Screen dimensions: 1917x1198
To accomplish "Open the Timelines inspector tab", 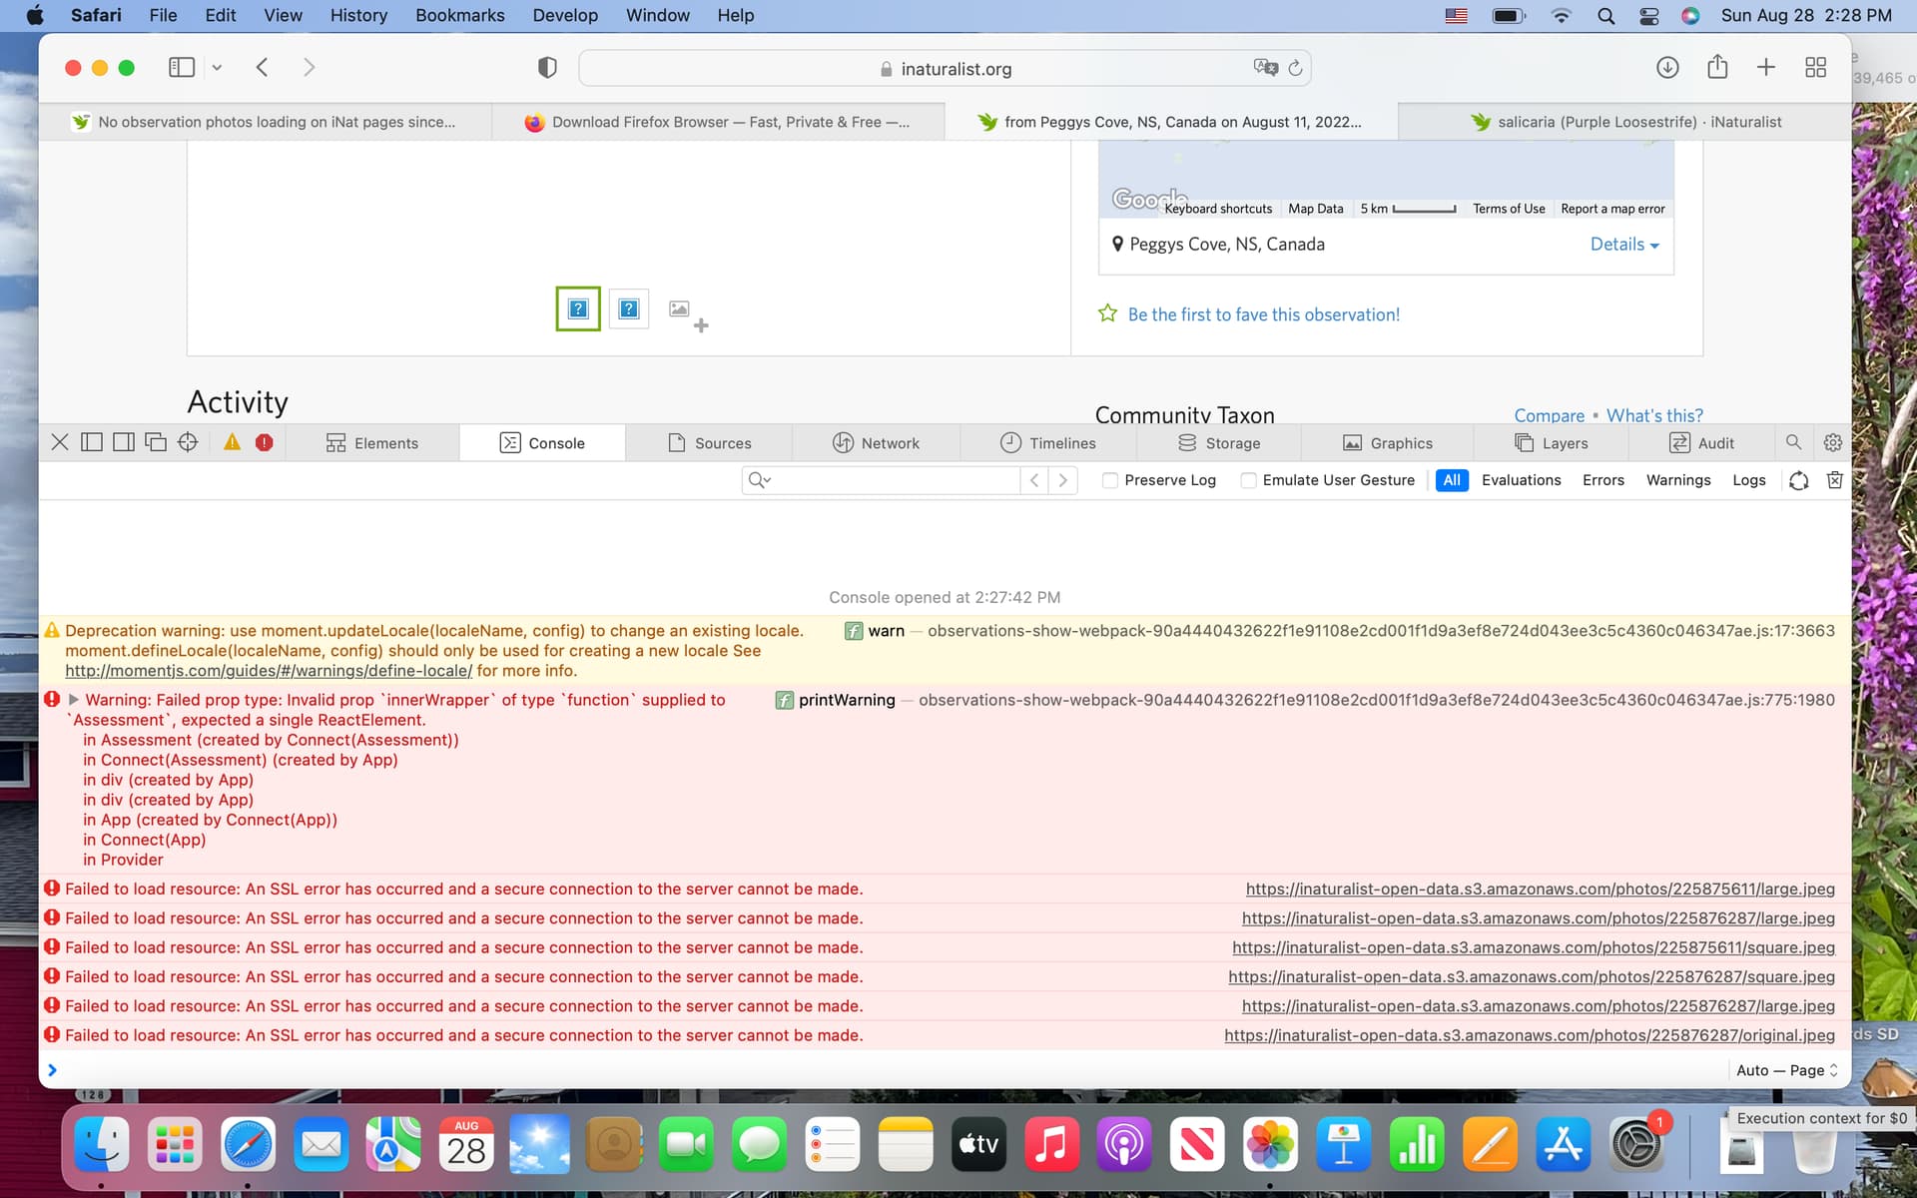I will [x=1047, y=443].
